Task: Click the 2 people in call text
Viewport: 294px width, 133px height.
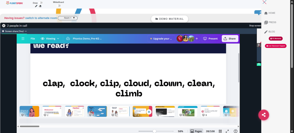Action: click(17, 26)
